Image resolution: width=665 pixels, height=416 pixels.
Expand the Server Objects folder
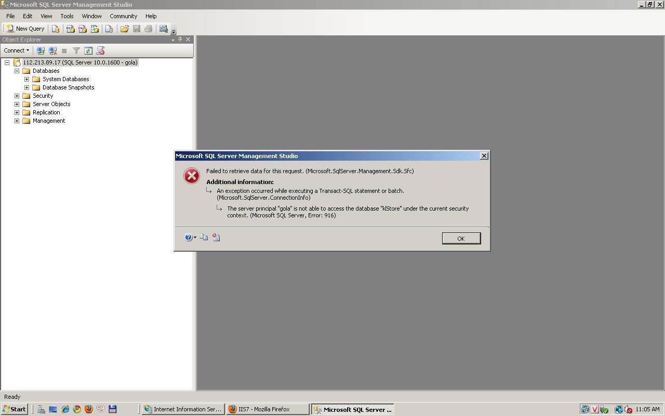[x=17, y=104]
